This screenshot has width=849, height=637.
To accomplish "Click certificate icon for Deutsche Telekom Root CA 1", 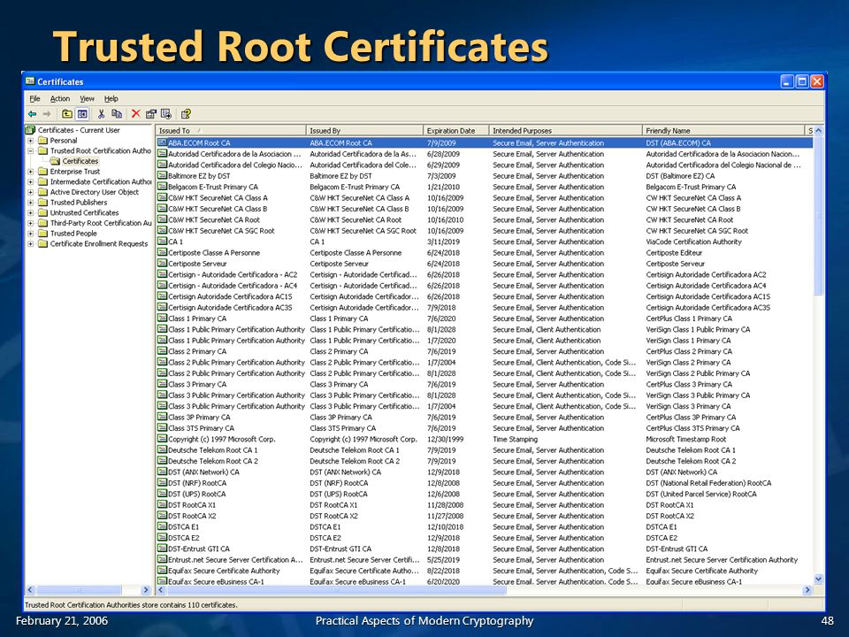I will 162,449.
